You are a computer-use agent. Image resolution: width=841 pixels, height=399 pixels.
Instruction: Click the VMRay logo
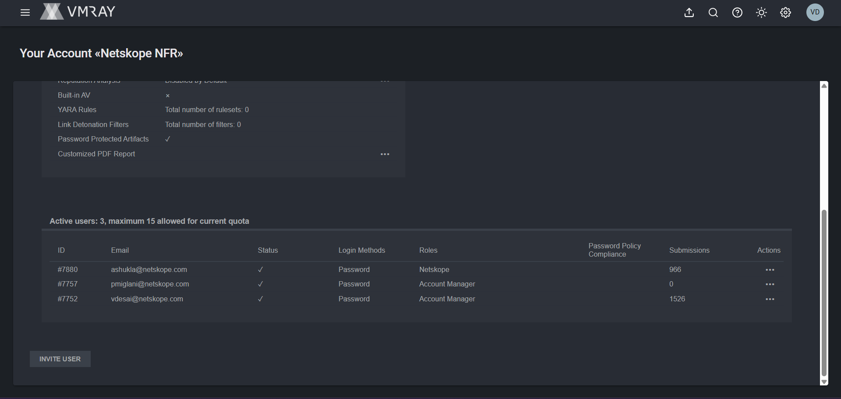pyautogui.click(x=78, y=12)
